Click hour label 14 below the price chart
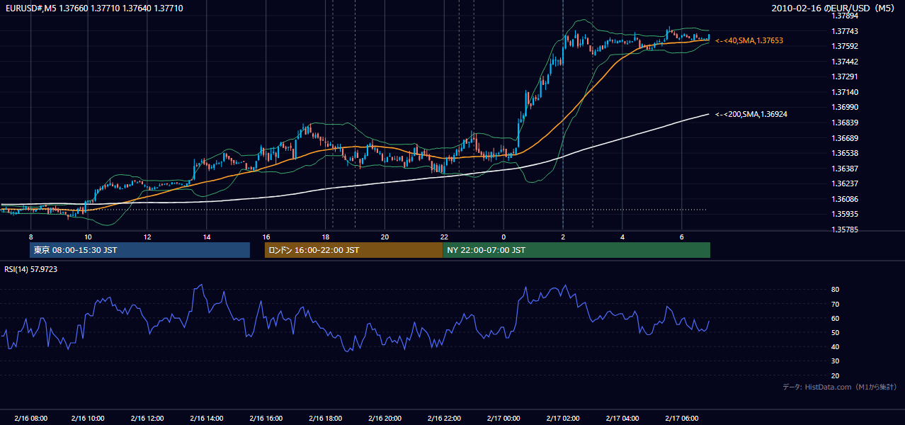 [207, 237]
